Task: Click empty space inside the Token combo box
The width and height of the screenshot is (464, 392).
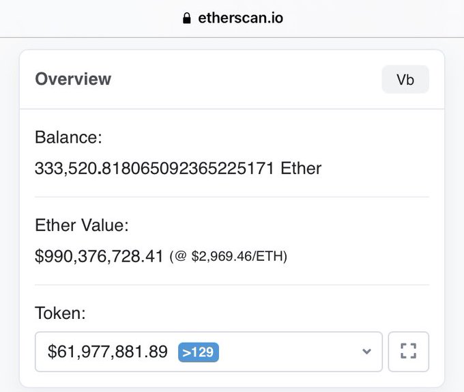Action: point(287,352)
